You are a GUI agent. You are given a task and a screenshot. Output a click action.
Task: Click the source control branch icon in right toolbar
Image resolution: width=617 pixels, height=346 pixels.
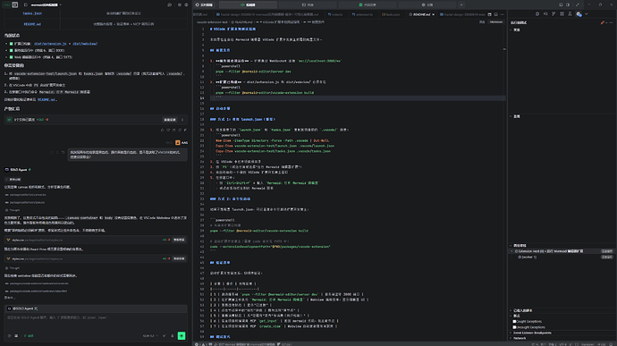(x=554, y=13)
